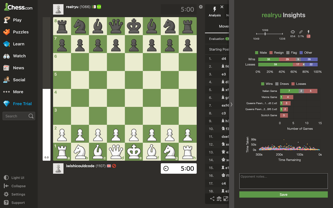
Task: Click realryu's avatar above the board
Action: pos(58,9)
